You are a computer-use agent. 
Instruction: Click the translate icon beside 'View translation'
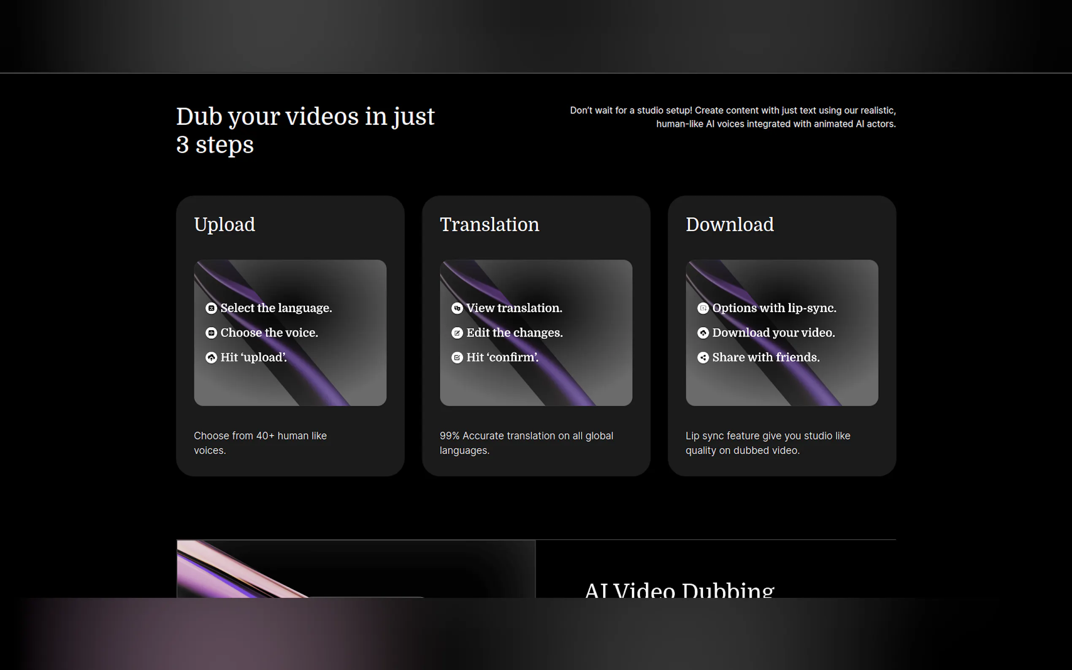[457, 308]
